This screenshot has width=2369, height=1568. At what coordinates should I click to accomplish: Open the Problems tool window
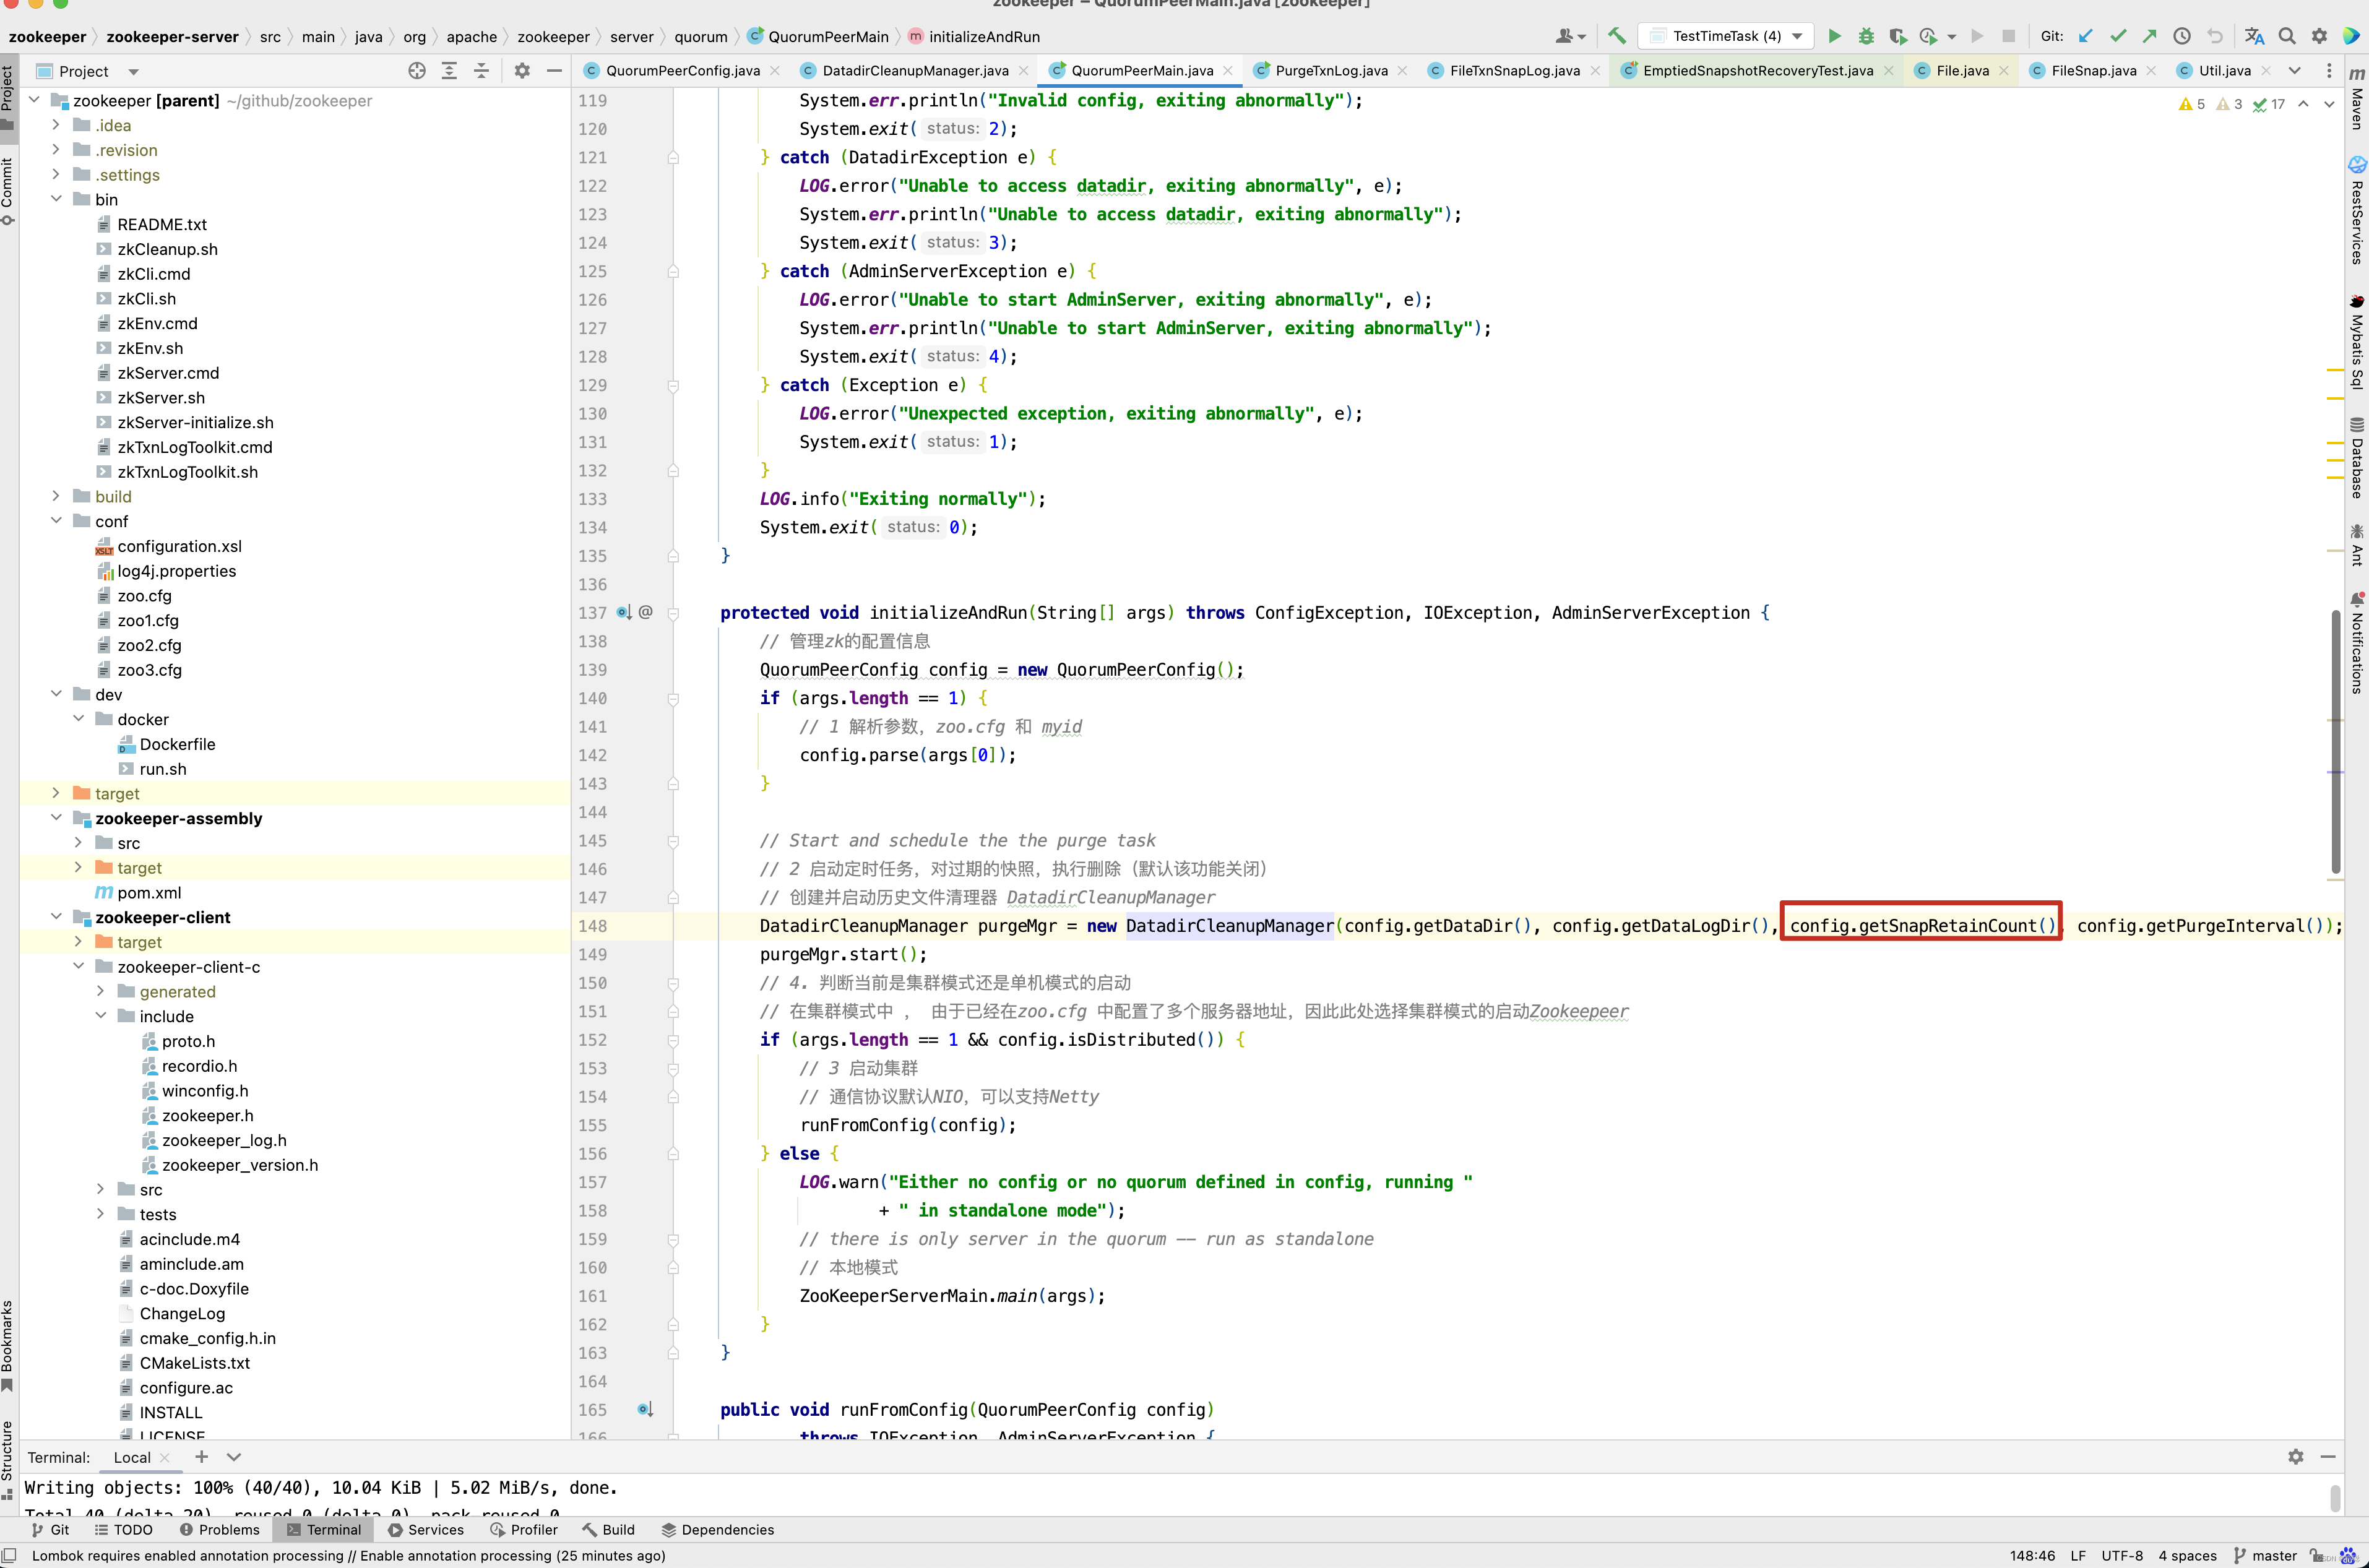click(219, 1530)
